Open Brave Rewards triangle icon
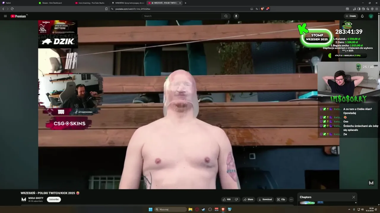This screenshot has height=213, width=380. point(267,9)
